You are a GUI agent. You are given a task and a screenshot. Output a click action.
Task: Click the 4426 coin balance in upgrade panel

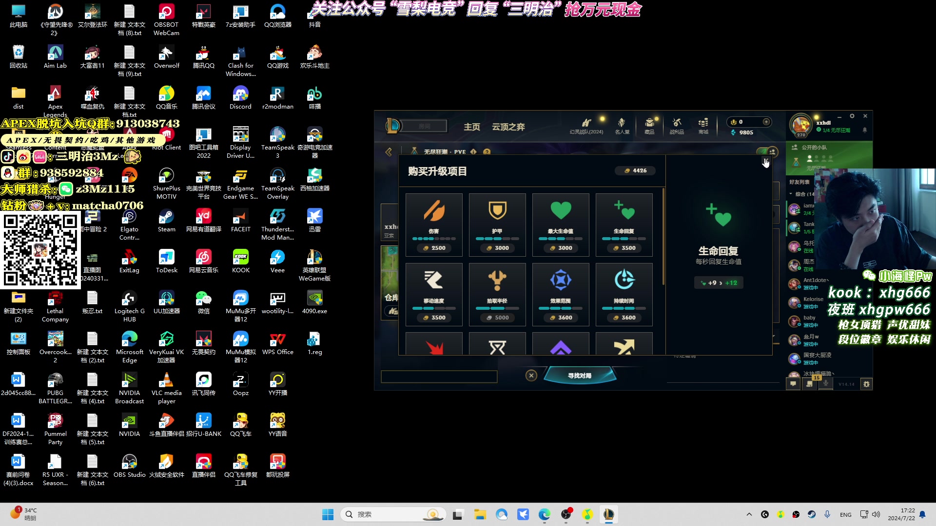pos(635,170)
